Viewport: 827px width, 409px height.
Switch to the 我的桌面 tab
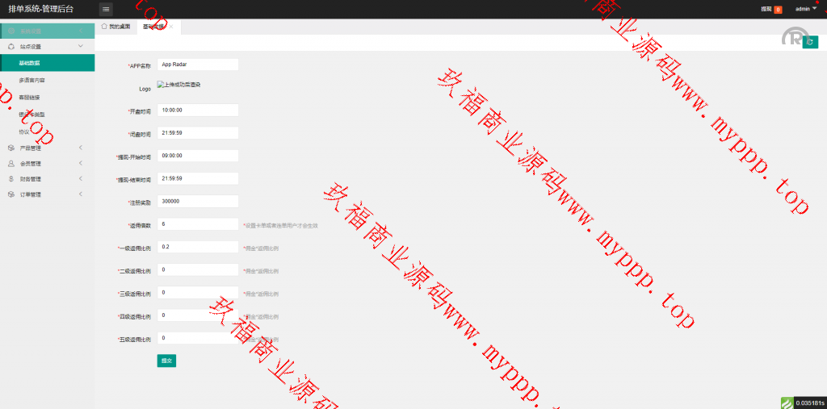click(x=119, y=27)
